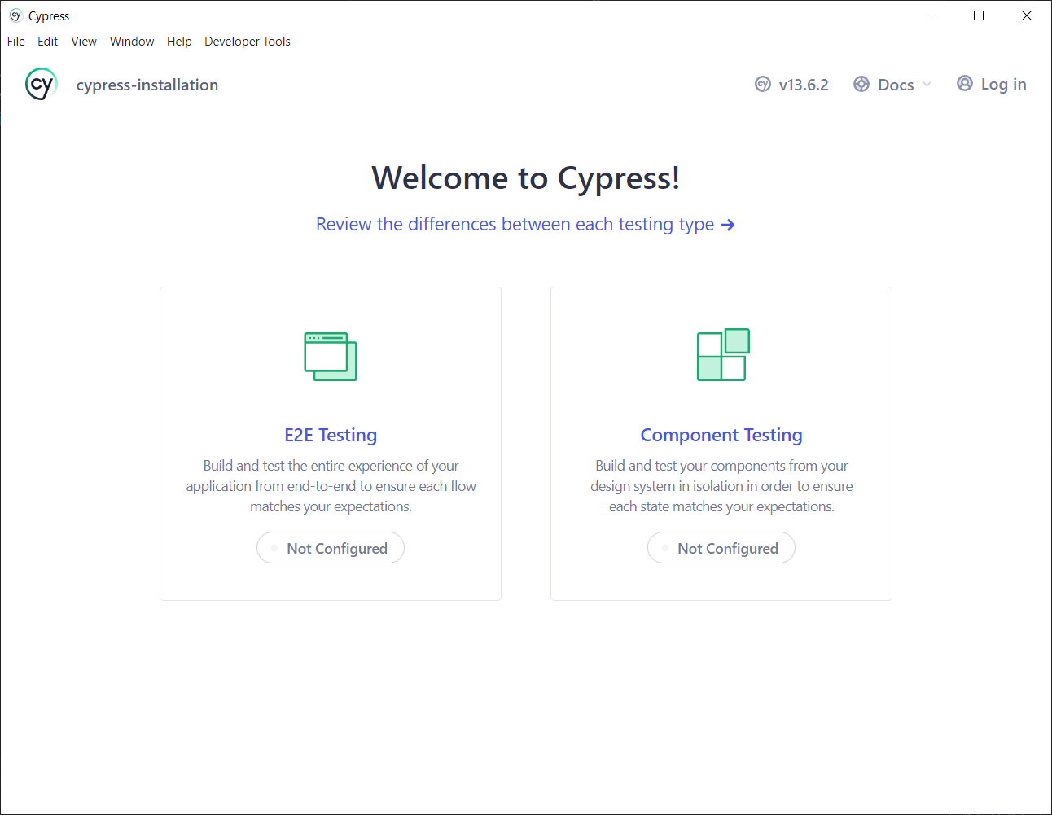This screenshot has height=815, width=1052.
Task: Click the E2E Testing browser window icon
Action: coord(331,356)
